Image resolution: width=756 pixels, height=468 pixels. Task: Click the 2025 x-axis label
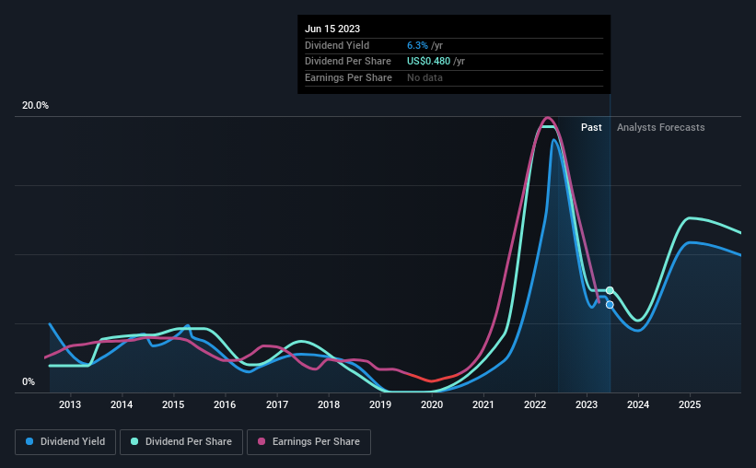click(x=690, y=404)
